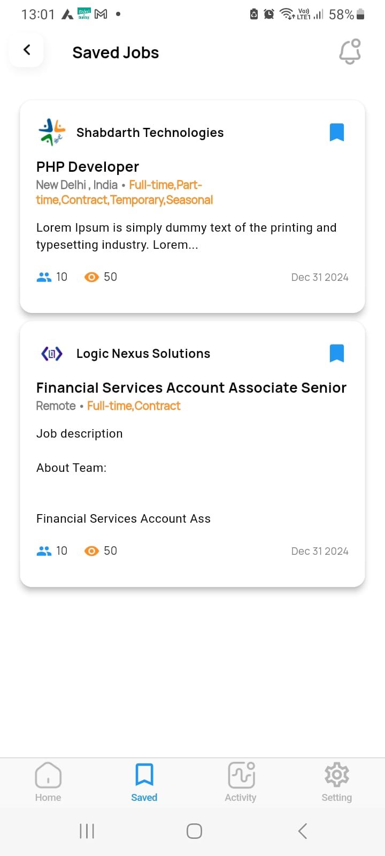Tap the views eye icon on PHP Developer card
The height and width of the screenshot is (856, 385).
tap(91, 277)
